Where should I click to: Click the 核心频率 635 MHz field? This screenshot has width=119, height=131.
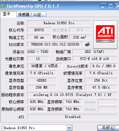point(37,102)
